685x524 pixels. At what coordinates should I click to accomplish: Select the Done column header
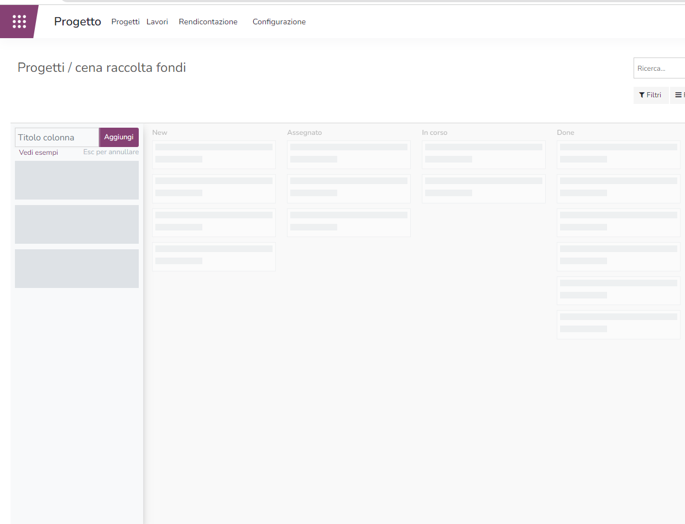[x=565, y=133]
